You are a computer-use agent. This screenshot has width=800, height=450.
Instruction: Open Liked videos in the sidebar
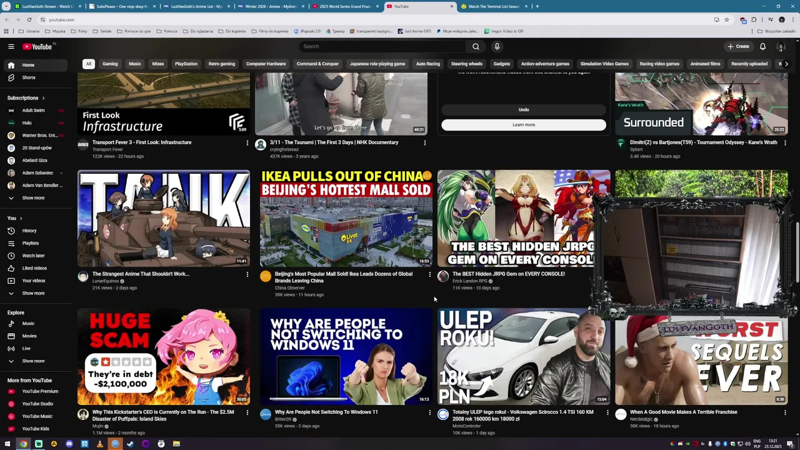[x=37, y=268]
